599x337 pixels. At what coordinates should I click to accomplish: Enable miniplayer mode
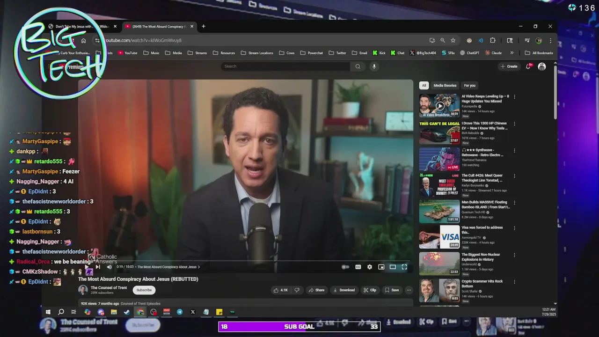click(381, 267)
